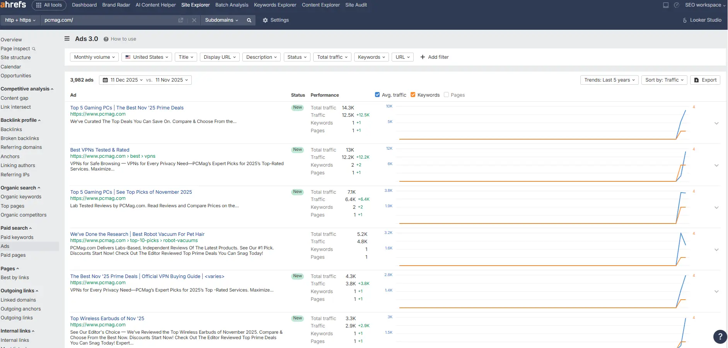Enable the Pages checkbox
Image resolution: width=728 pixels, height=348 pixels.
click(x=447, y=94)
